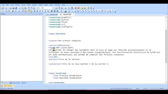Screen dimensions: 168x94
Task: Switch to the Environments panel tab
Action: point(15,83)
